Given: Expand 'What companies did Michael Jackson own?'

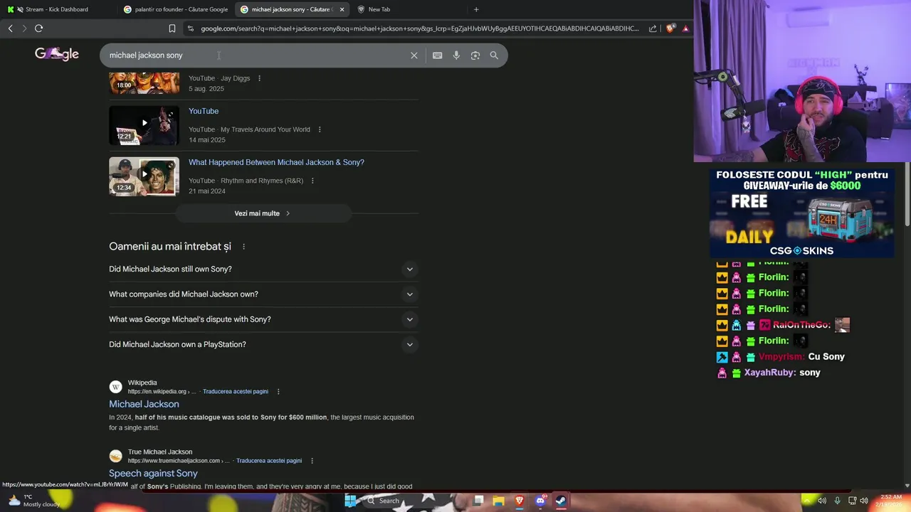Looking at the screenshot, I should (263, 294).
